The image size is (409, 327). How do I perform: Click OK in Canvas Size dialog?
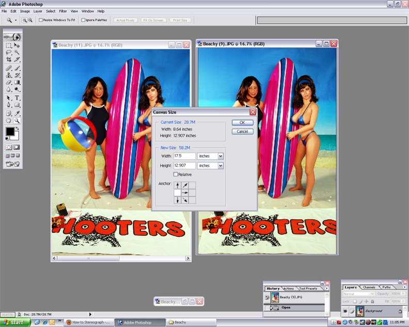[242, 123]
